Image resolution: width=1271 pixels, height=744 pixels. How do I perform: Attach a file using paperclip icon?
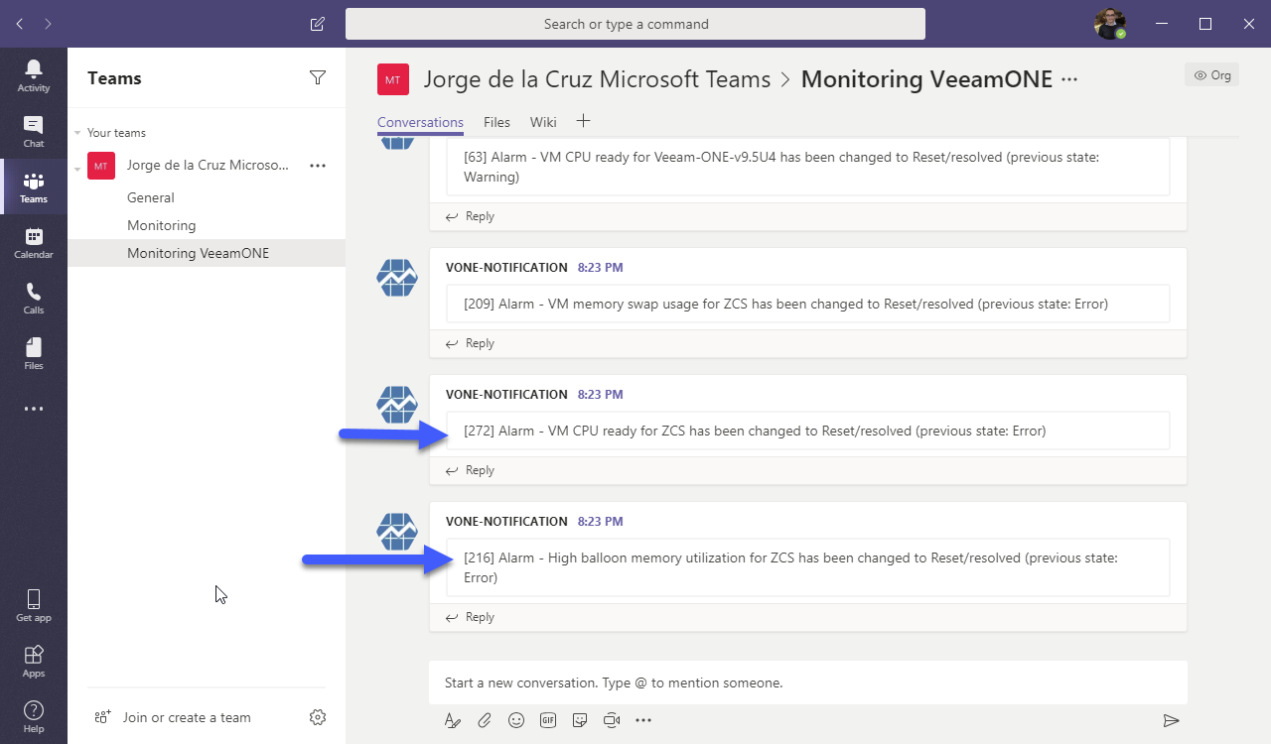485,720
